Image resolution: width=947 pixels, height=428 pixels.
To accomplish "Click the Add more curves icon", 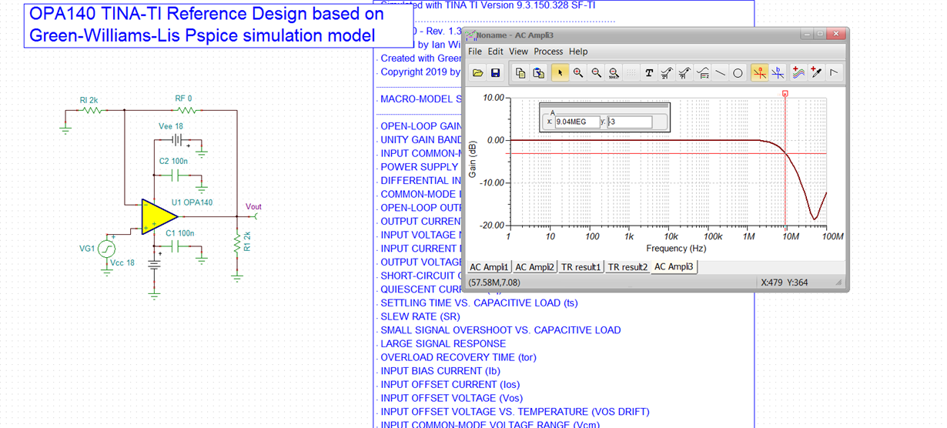I will (x=799, y=73).
